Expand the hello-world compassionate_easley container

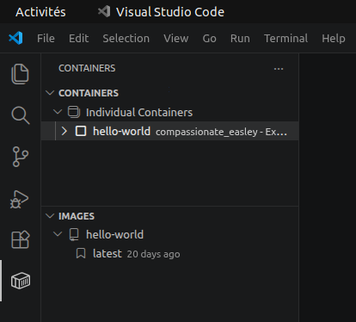64,131
